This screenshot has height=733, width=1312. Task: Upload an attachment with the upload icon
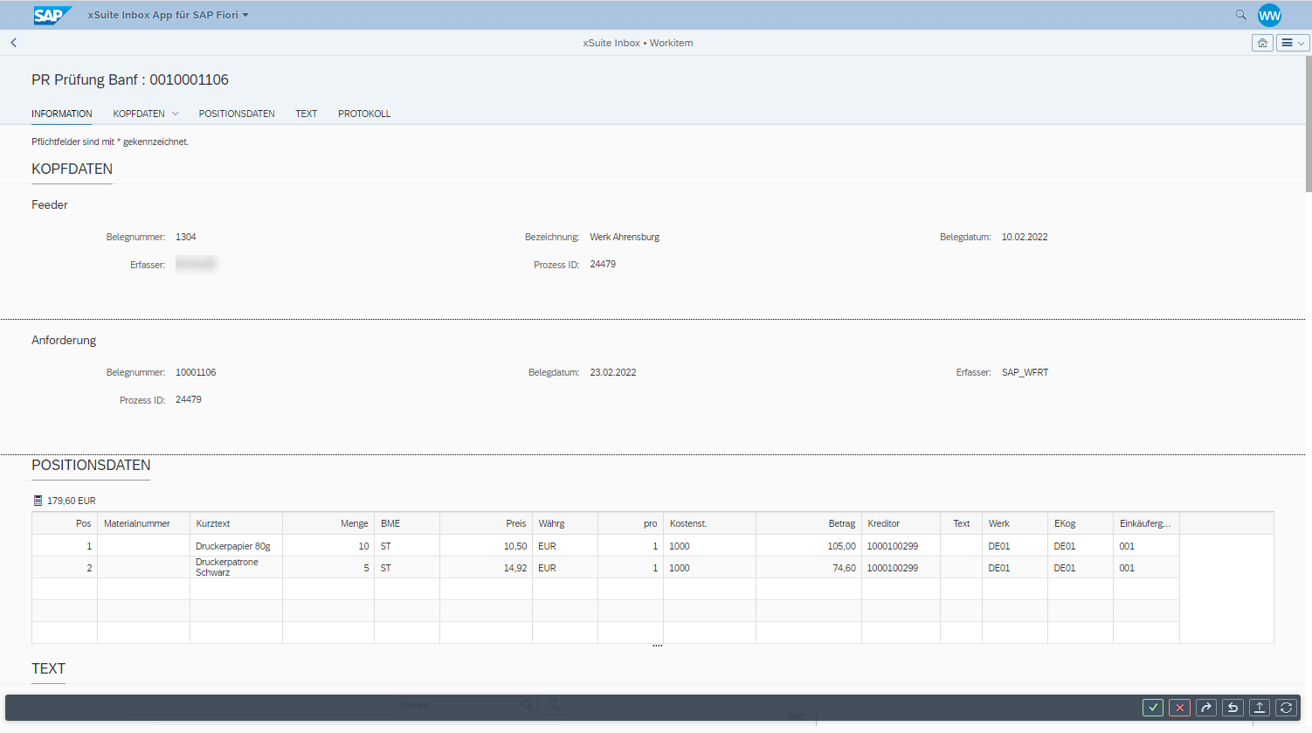click(1259, 708)
